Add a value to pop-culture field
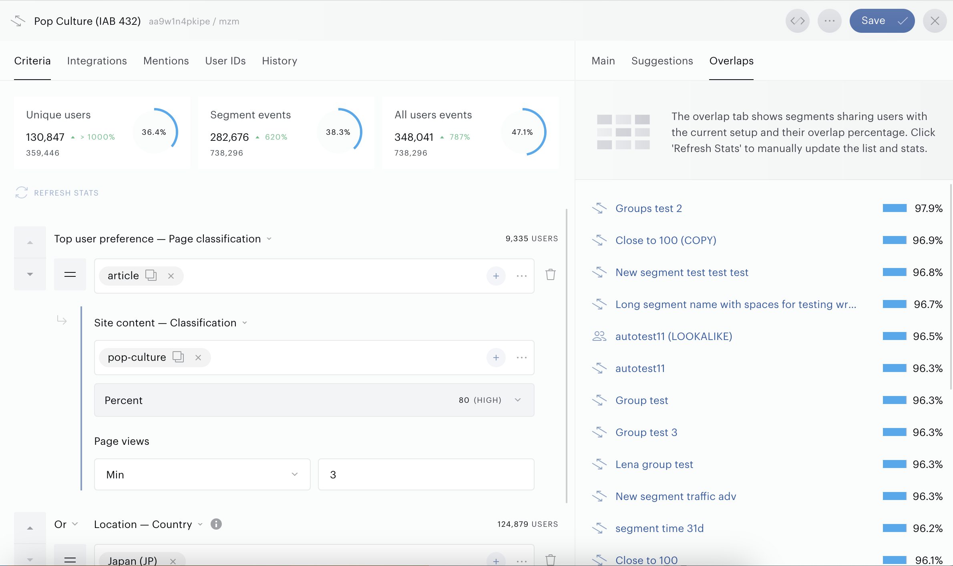 tap(496, 358)
